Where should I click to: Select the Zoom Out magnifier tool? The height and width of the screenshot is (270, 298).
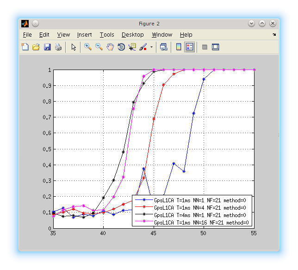click(99, 47)
